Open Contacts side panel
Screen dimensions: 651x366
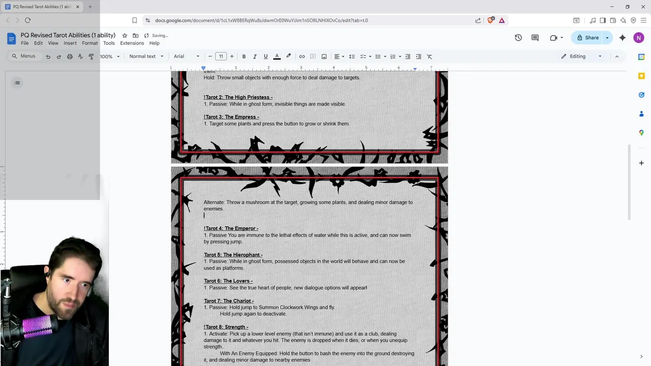pos(641,114)
